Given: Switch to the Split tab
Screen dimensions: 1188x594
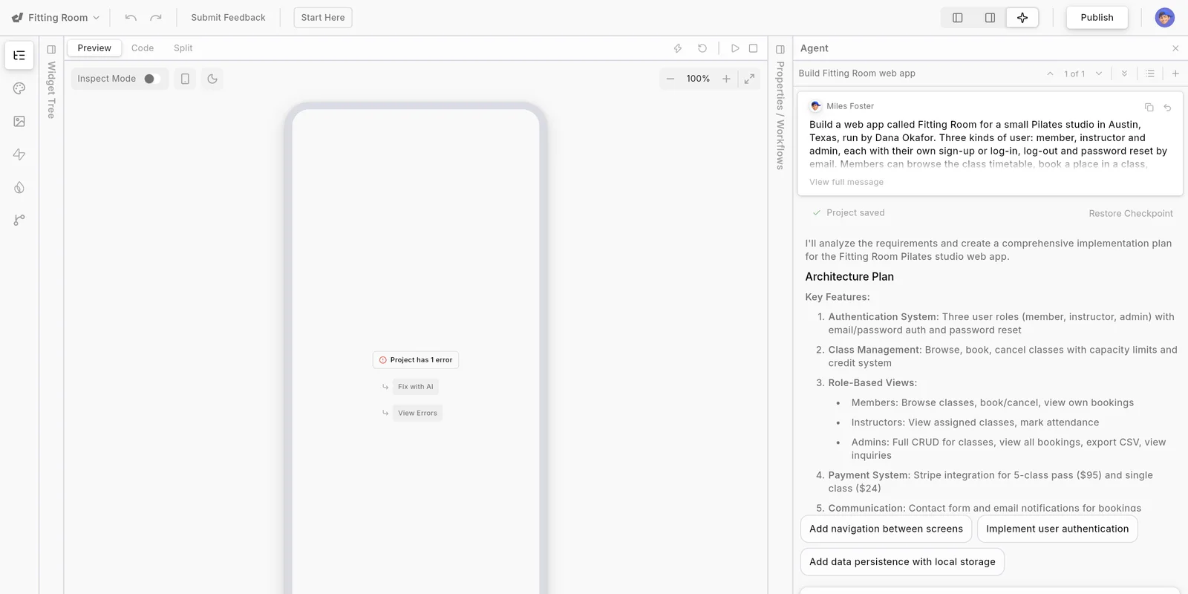Looking at the screenshot, I should (x=183, y=48).
